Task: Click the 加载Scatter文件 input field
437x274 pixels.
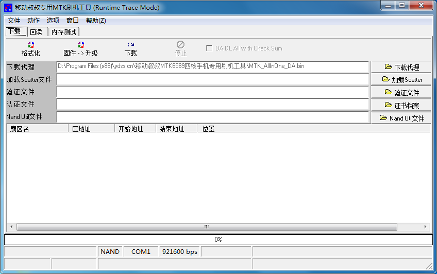Action: (x=213, y=80)
